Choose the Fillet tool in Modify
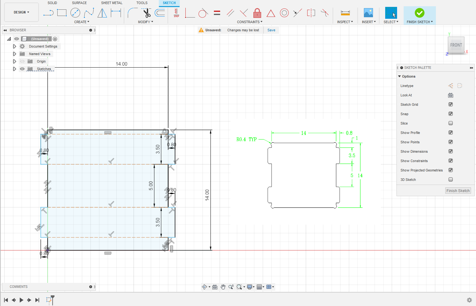This screenshot has width=476, height=306. 132,13
